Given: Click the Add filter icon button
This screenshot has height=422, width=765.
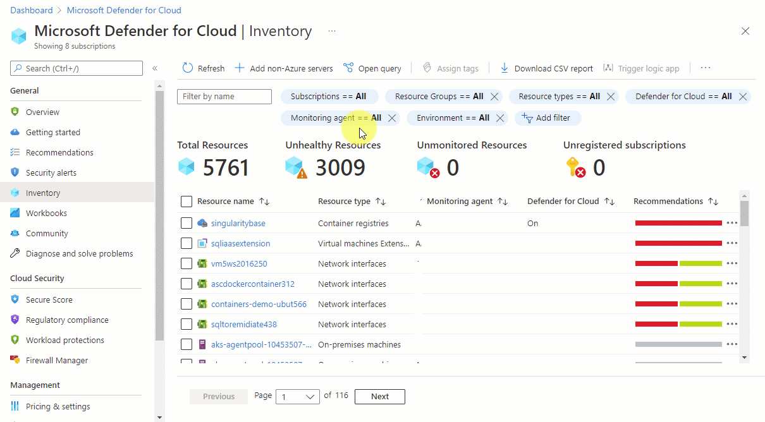Looking at the screenshot, I should (x=527, y=118).
